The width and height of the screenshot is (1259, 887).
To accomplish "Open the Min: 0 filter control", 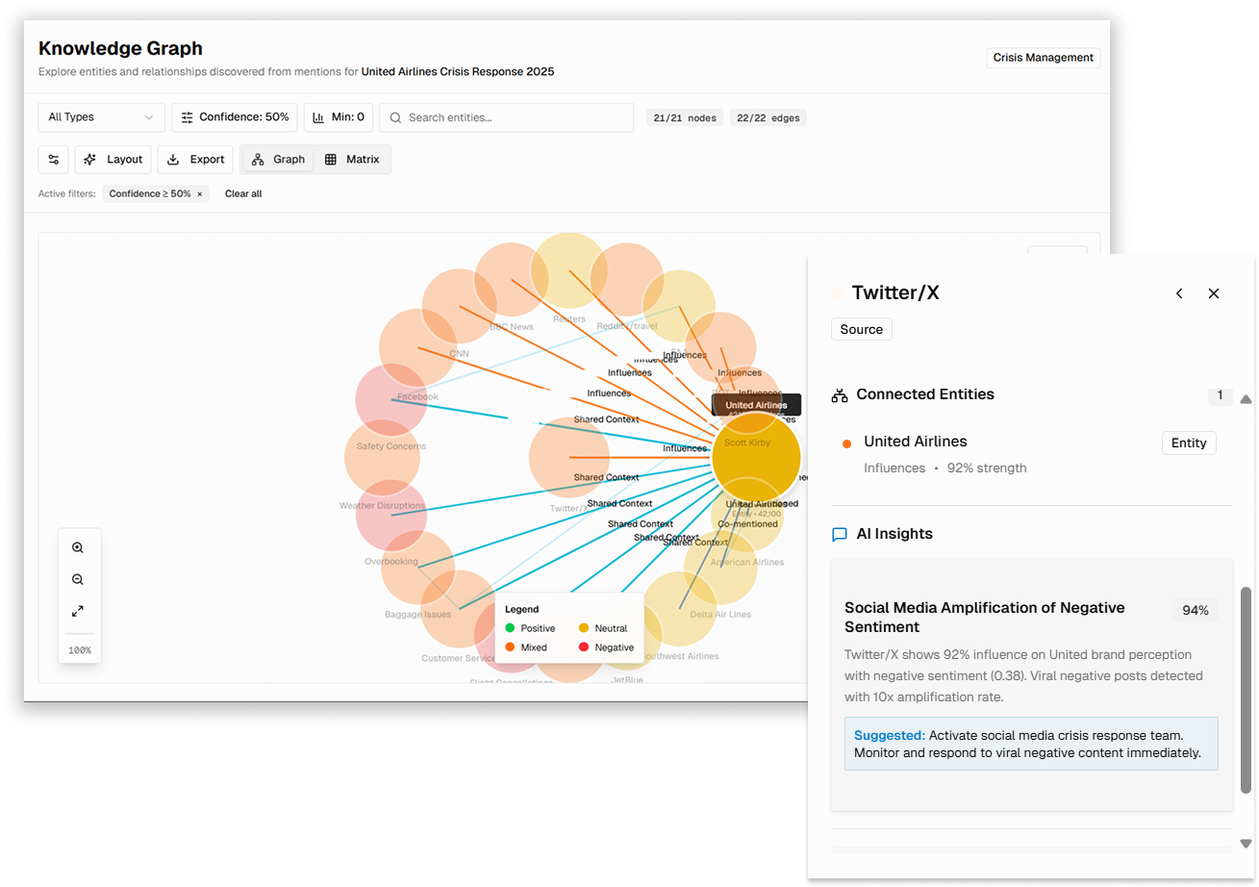I will pos(338,116).
